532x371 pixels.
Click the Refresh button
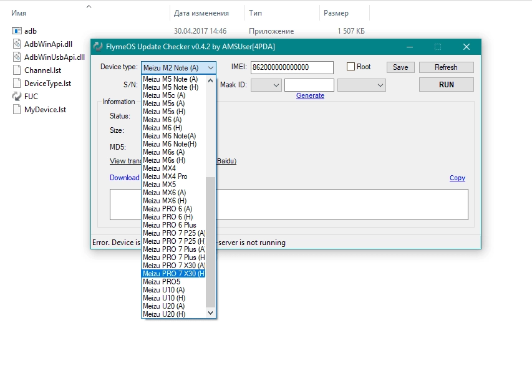446,67
